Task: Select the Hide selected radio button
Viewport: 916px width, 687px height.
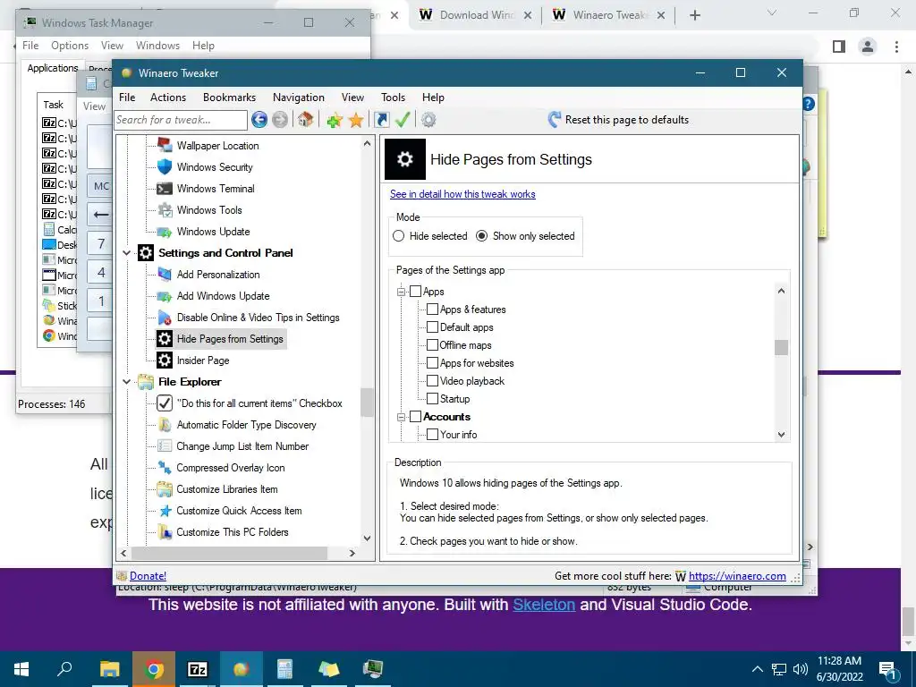Action: pos(398,236)
